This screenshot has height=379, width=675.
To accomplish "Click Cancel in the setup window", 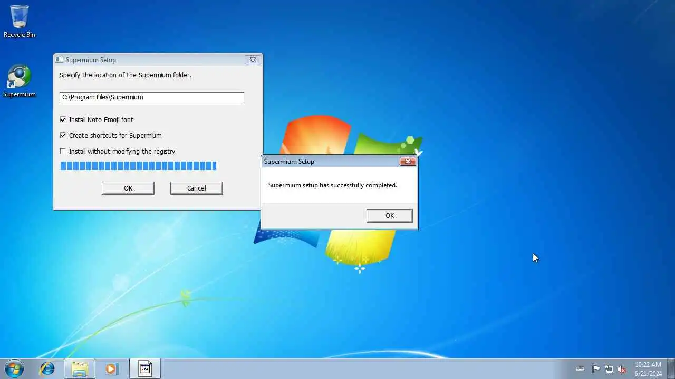I will [x=197, y=188].
